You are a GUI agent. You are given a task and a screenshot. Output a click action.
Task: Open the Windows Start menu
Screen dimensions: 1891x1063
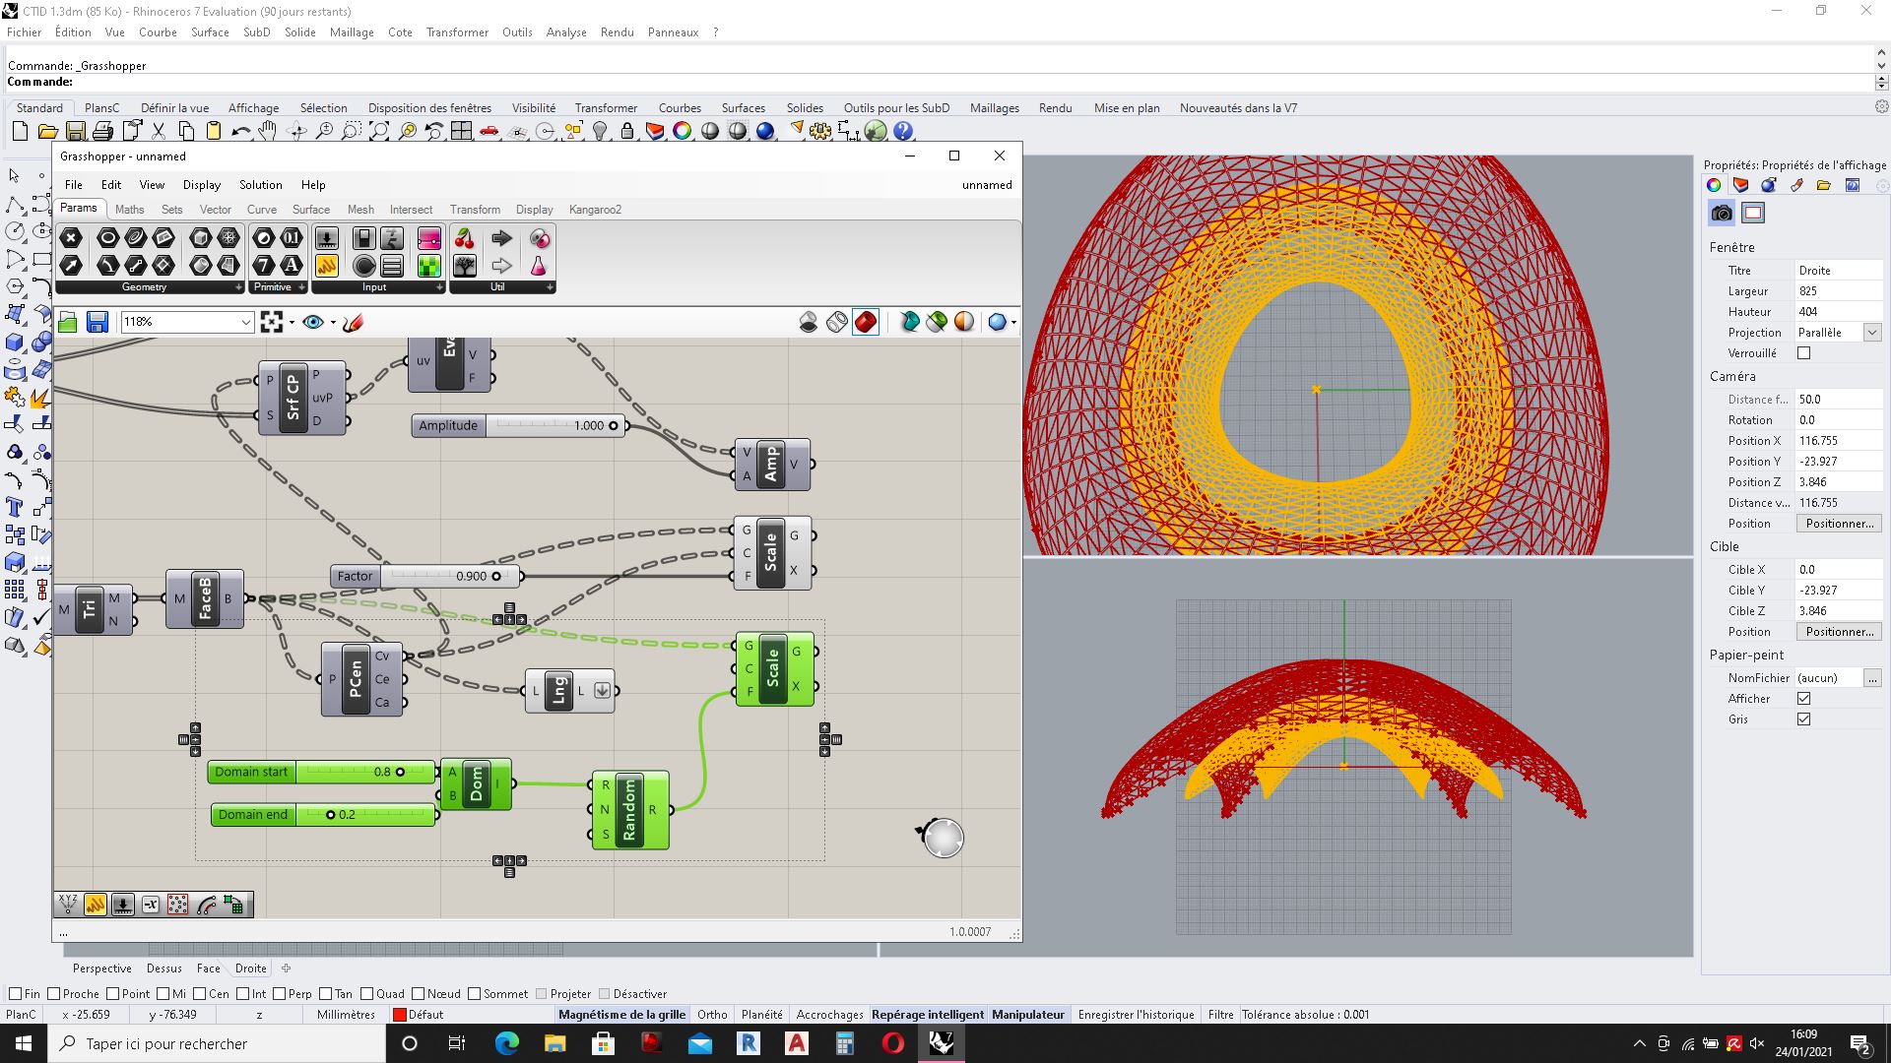(x=24, y=1043)
